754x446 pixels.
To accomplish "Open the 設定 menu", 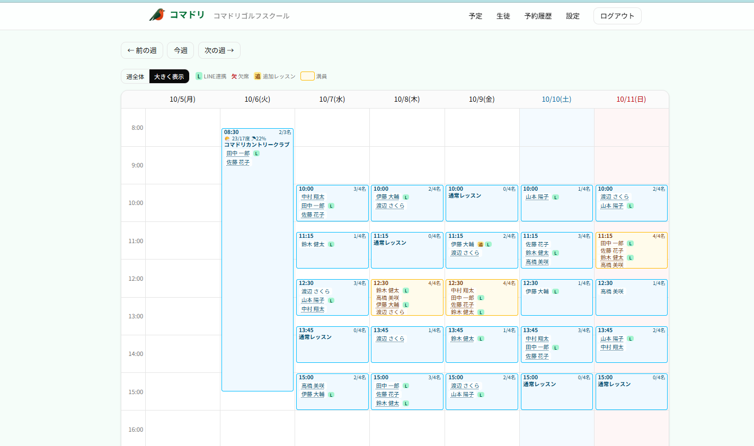I will point(573,16).
